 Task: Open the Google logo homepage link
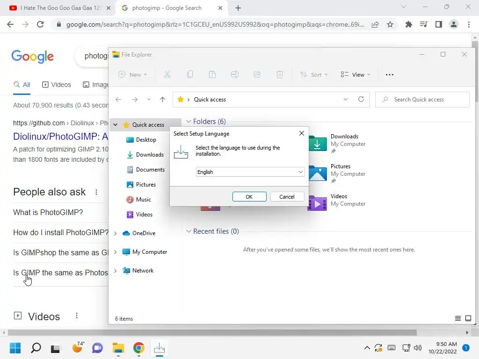pos(32,57)
